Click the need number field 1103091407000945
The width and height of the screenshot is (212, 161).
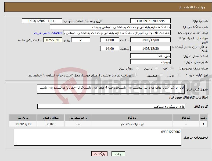point(150,21)
